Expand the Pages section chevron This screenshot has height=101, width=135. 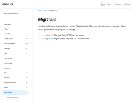27,29
